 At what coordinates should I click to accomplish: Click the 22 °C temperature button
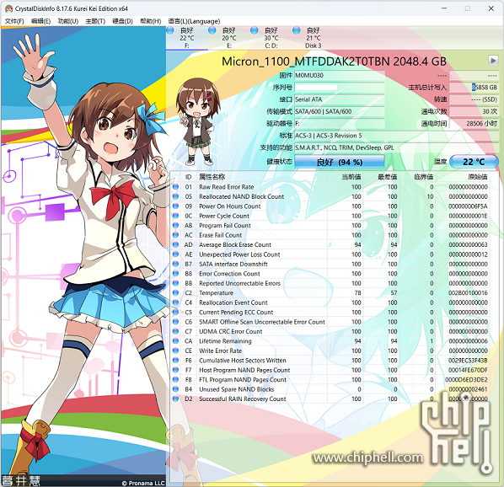(x=474, y=162)
